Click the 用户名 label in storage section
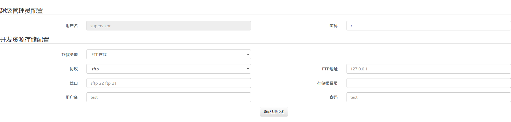The width and height of the screenshot is (511, 122). (x=72, y=97)
